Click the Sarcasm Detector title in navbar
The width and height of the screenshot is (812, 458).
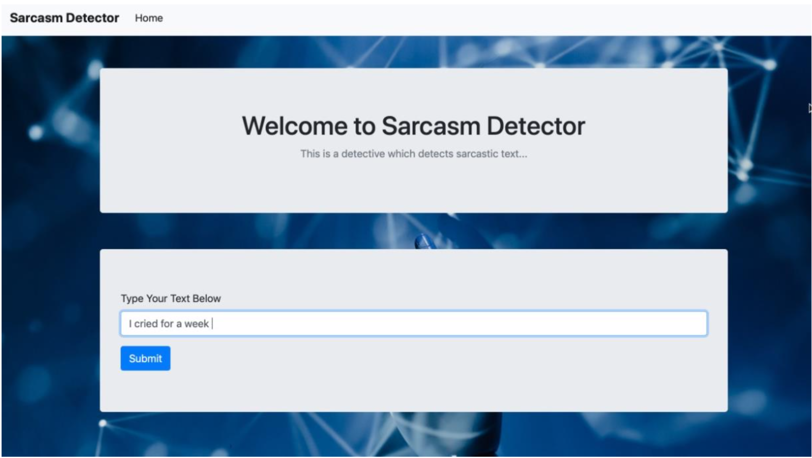(x=64, y=17)
